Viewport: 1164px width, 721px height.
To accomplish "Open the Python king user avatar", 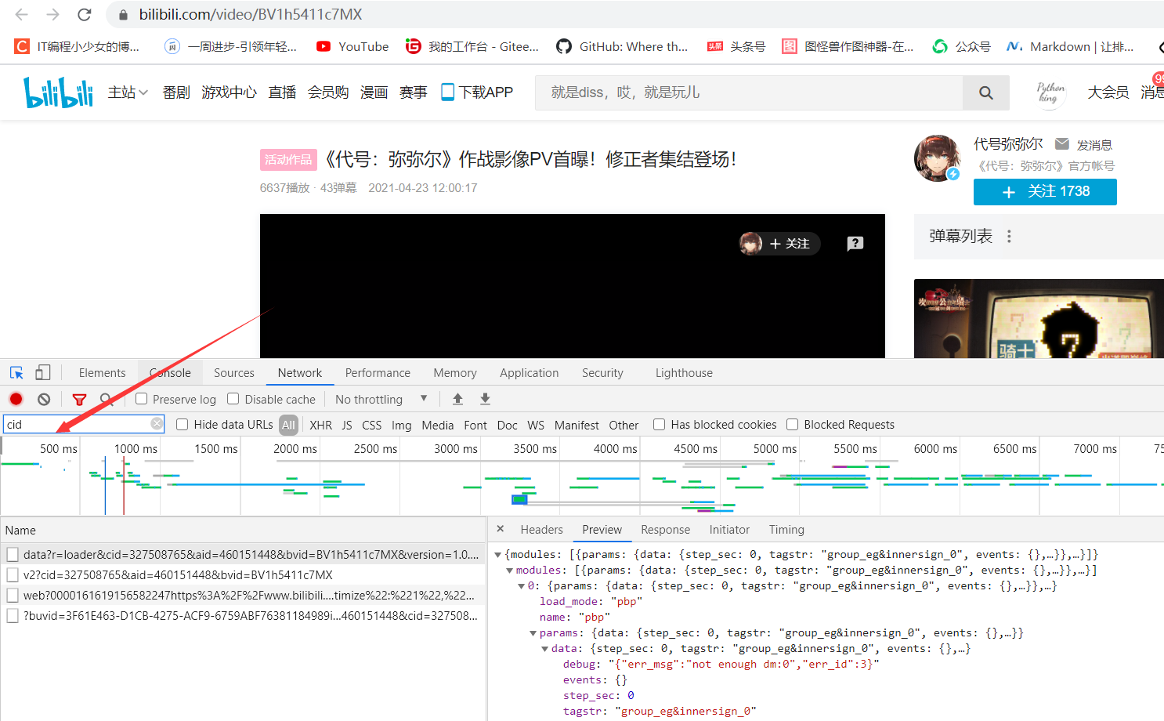I will [1050, 92].
